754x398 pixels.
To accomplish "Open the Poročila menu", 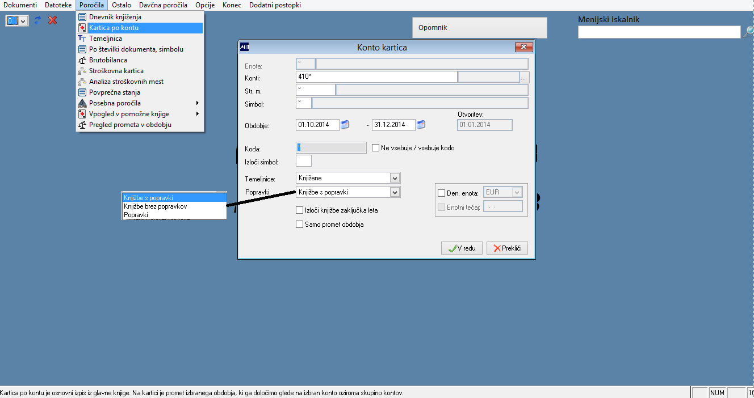I will pyautogui.click(x=91, y=5).
